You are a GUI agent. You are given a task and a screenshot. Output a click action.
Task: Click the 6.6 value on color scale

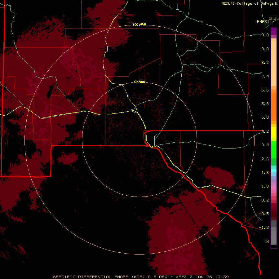265,90
